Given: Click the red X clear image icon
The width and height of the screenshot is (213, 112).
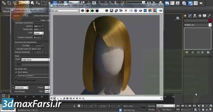Looking at the screenshot, I should [126, 11].
